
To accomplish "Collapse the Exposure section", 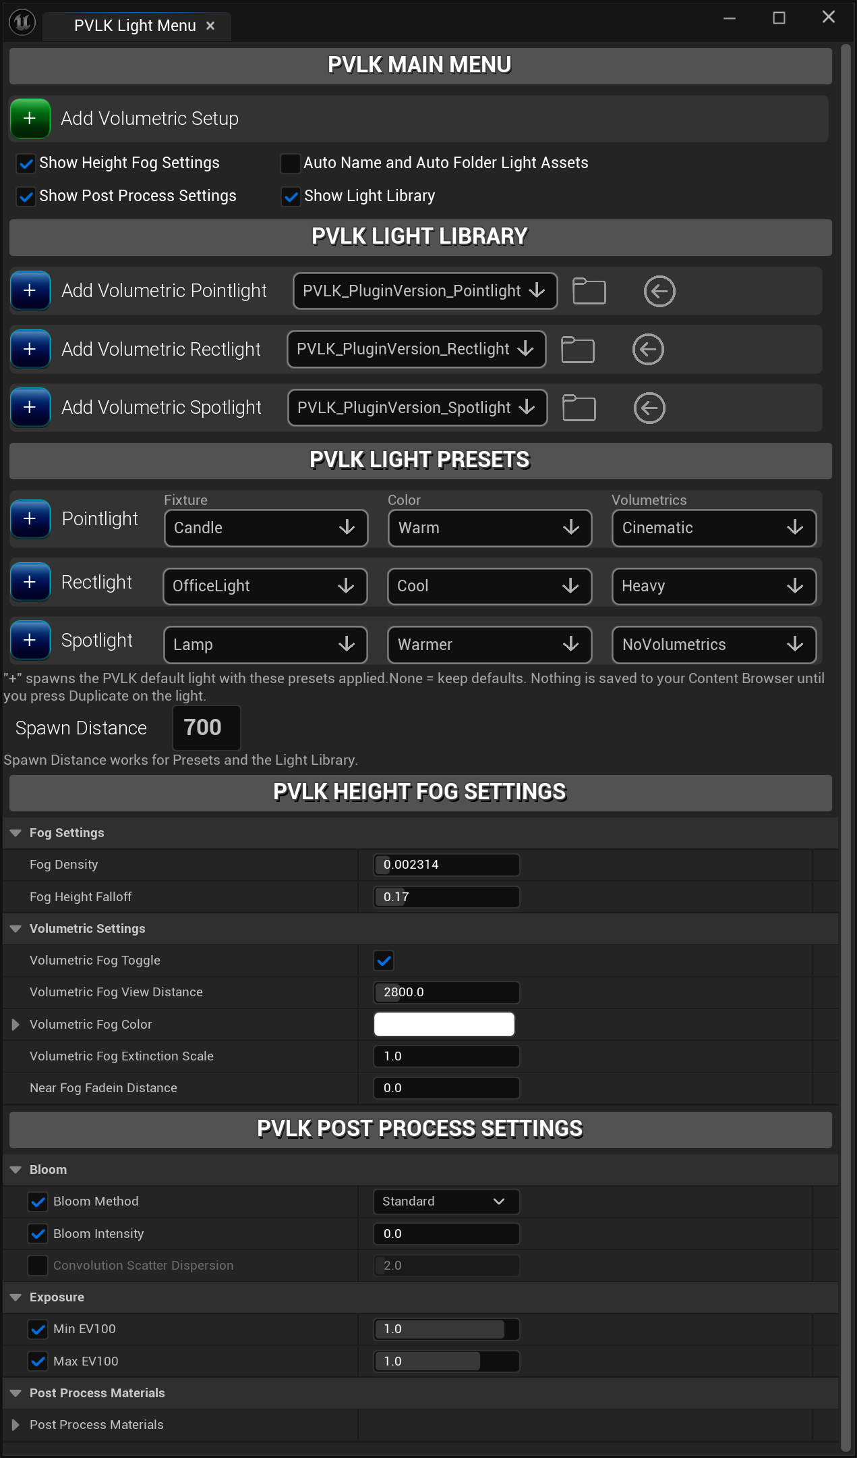I will [16, 1297].
